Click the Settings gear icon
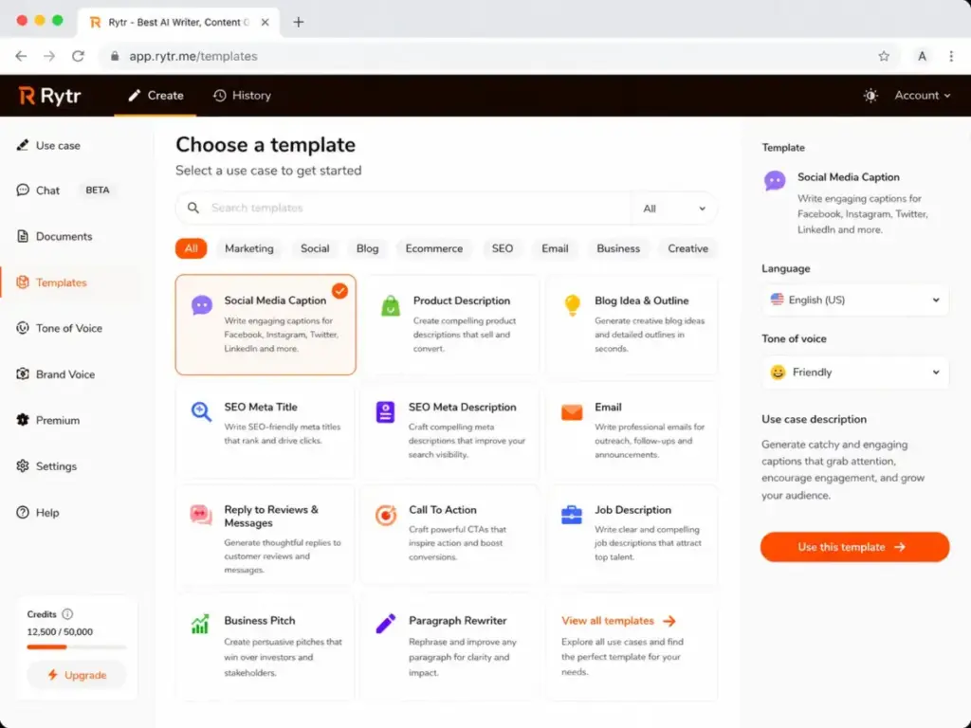Viewport: 971px width, 728px height. [23, 465]
